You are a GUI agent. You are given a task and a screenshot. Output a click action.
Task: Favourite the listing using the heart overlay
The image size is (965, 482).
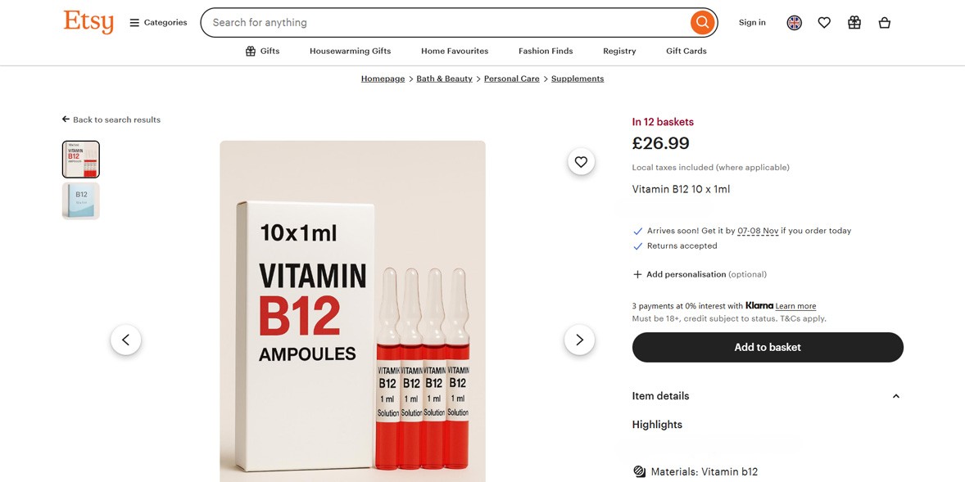581,161
